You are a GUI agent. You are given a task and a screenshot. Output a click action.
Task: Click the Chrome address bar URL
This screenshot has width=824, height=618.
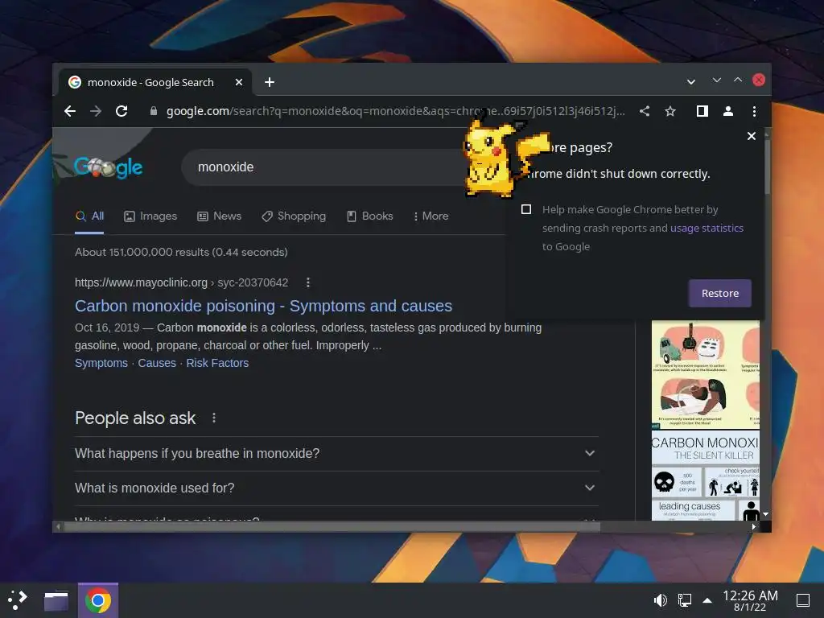(x=395, y=111)
